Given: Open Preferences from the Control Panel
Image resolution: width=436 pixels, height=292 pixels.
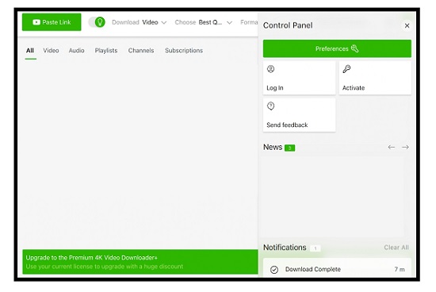Looking at the screenshot, I should click(337, 48).
